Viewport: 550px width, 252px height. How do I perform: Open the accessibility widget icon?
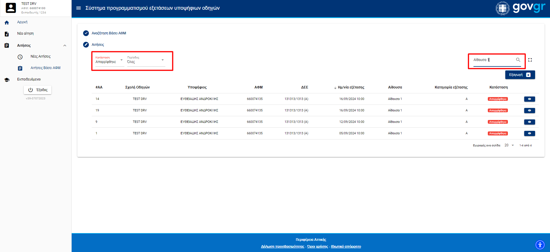click(x=540, y=245)
